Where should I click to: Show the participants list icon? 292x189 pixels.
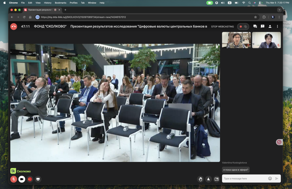click(270, 27)
